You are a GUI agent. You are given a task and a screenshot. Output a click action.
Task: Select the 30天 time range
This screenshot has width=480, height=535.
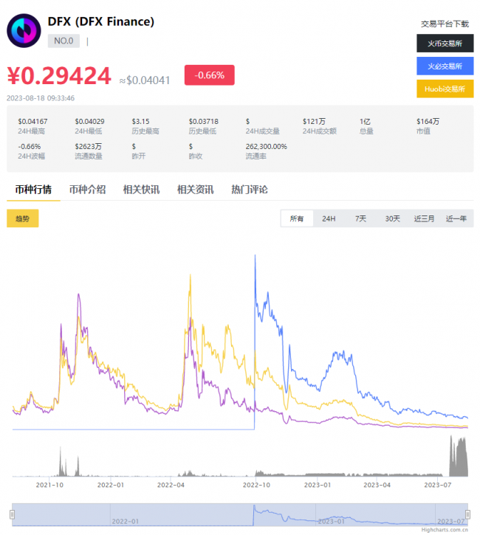coord(392,218)
